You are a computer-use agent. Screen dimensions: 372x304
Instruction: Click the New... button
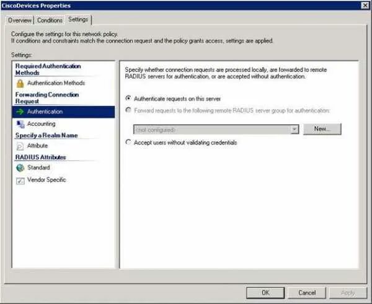pyautogui.click(x=322, y=129)
